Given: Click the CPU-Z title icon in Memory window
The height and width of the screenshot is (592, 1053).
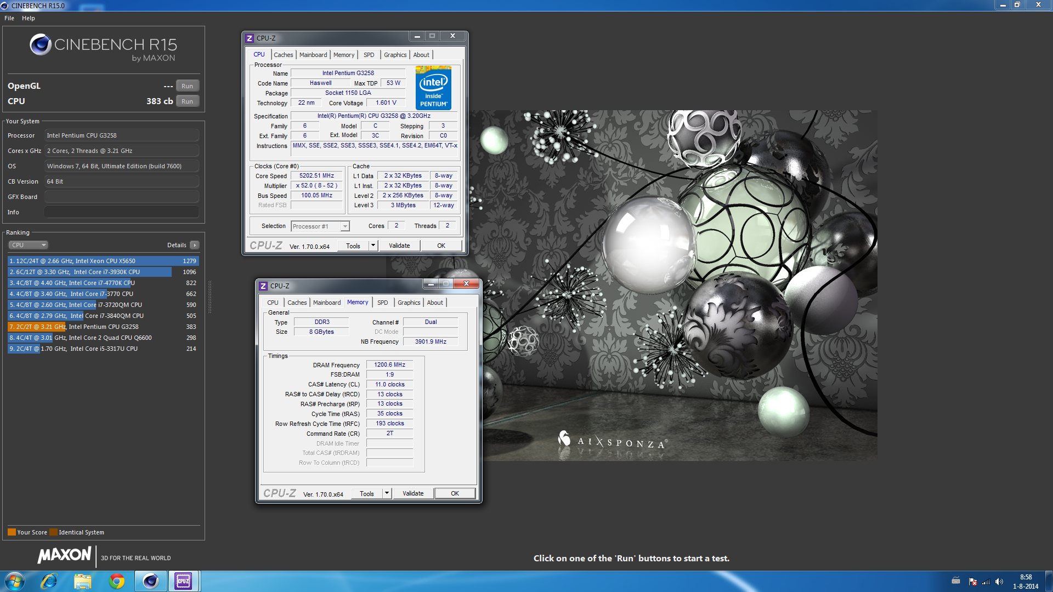Looking at the screenshot, I should [x=263, y=286].
